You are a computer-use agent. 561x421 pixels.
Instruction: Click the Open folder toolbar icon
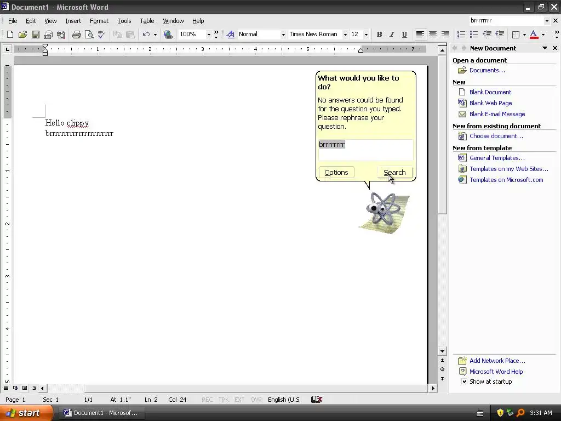[22, 35]
